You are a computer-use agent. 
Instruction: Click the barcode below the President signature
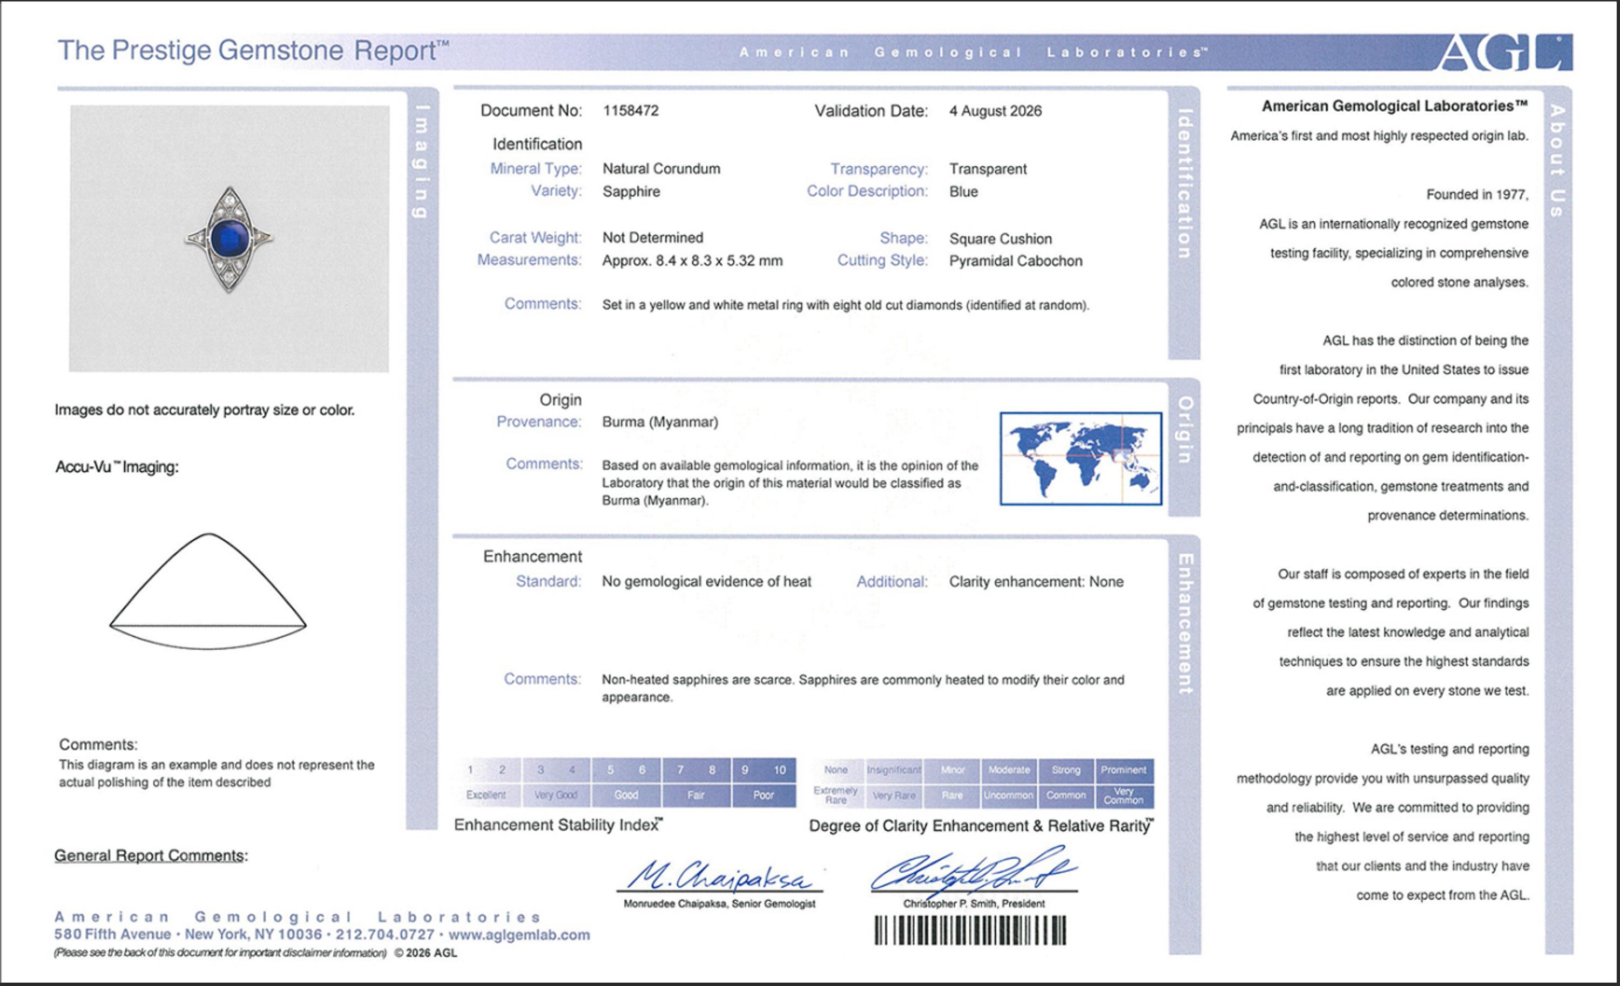point(970,930)
